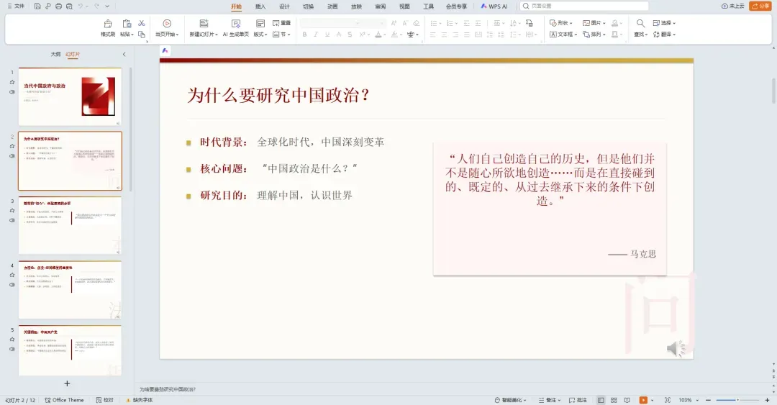Open the Select (选择) dropdown
This screenshot has width=777, height=405.
664,23
